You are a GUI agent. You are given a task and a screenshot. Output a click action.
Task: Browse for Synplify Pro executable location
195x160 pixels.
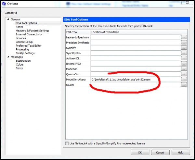(184, 53)
